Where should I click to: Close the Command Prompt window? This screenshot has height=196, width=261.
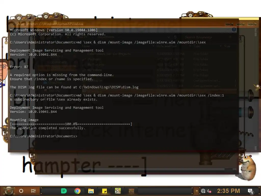click(x=252, y=24)
